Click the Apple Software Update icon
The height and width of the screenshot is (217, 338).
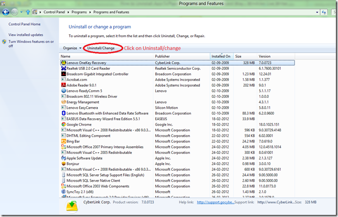(64, 158)
